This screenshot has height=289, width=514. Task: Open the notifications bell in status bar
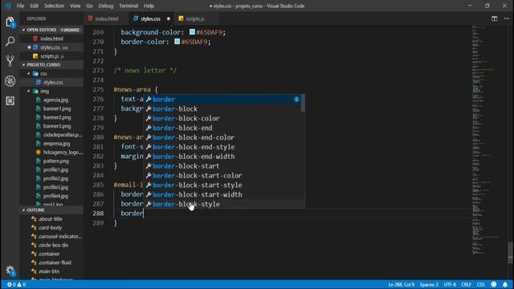(505, 284)
